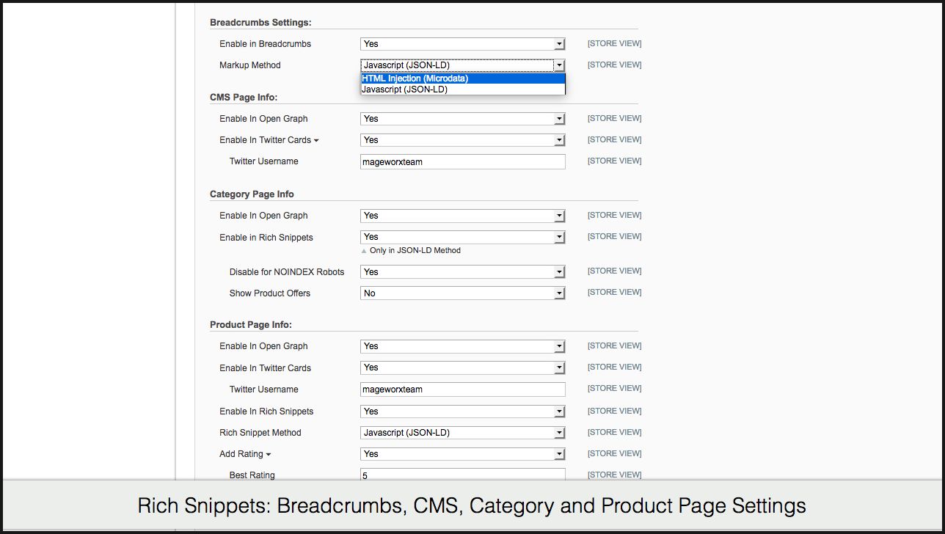Open Product Enable In Open Graph dropdown
Viewport: 945px width, 534px height.
[x=462, y=346]
